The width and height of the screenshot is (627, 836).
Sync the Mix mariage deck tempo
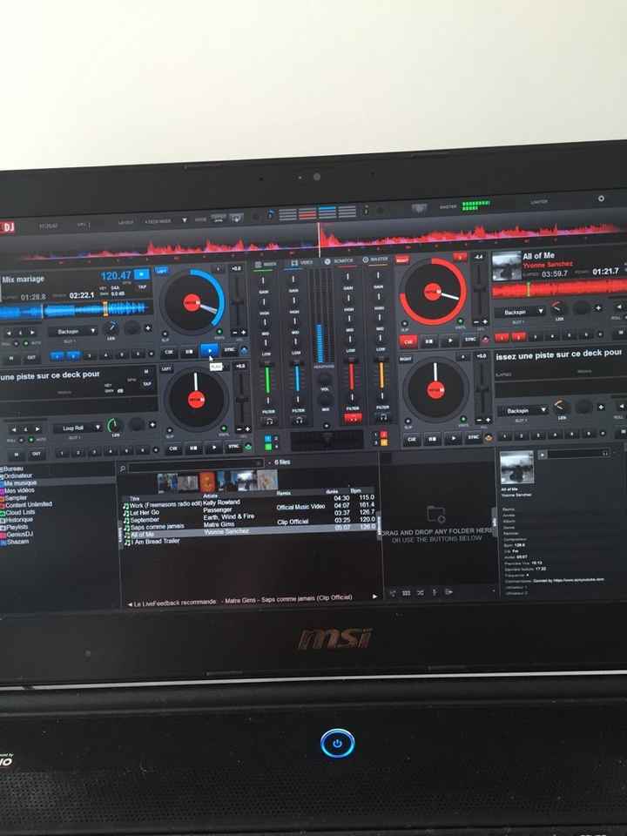[229, 350]
